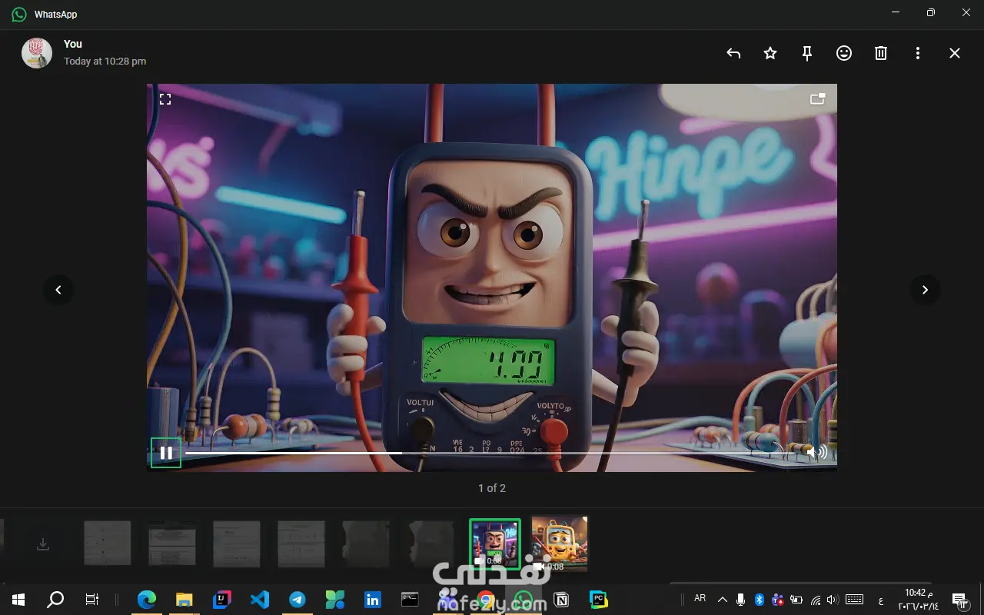984x615 pixels.
Task: Open the three-dot more options menu
Action: click(918, 53)
